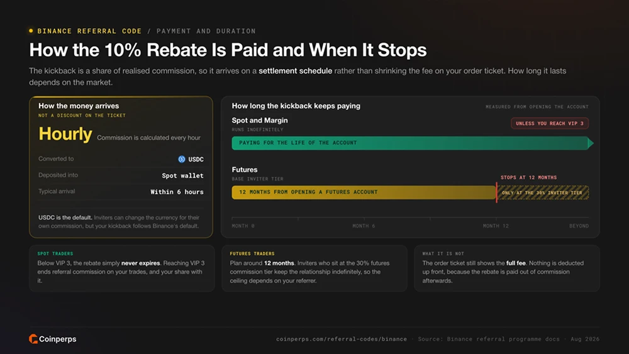Click the bold 'never expires' phrase

click(x=141, y=263)
